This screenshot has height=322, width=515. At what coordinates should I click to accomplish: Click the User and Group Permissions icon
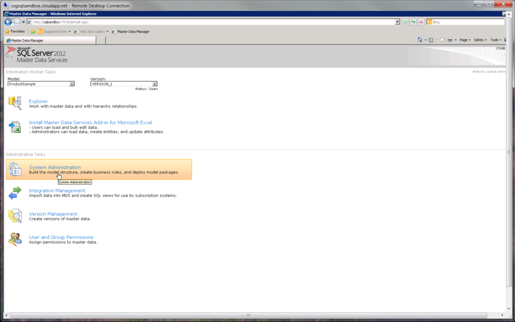pos(15,239)
